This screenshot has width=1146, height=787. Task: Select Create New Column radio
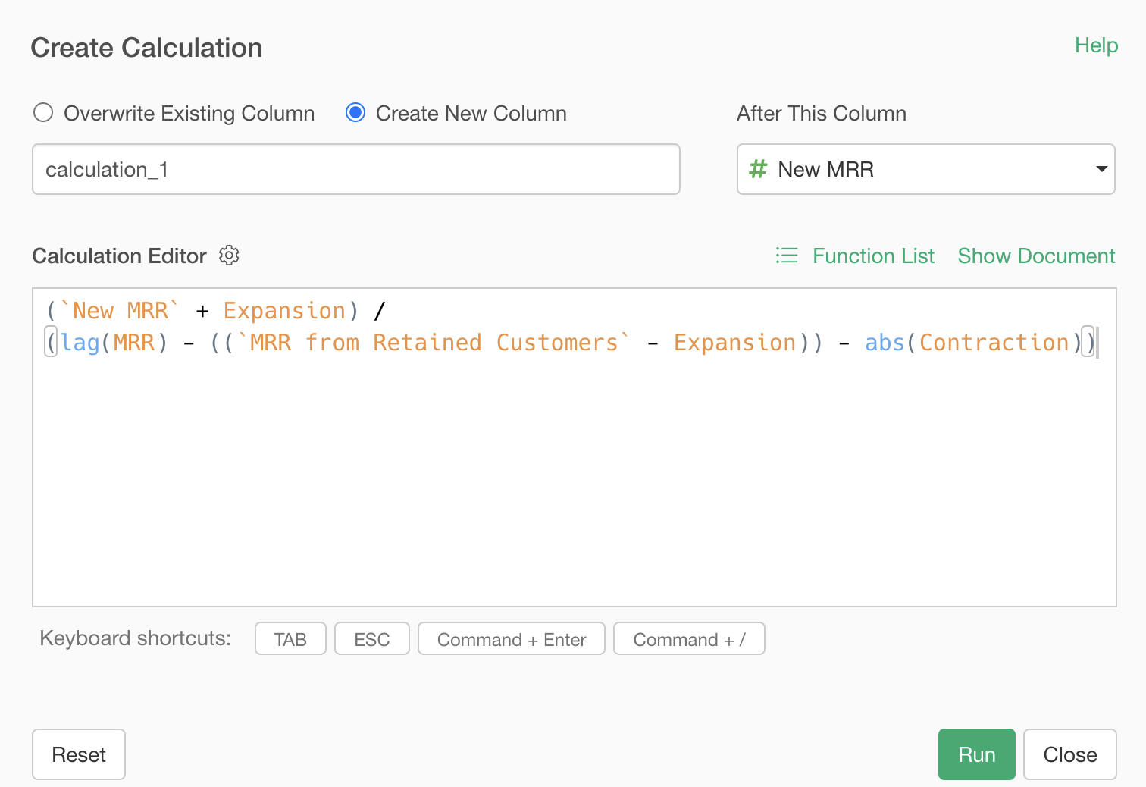coord(355,113)
